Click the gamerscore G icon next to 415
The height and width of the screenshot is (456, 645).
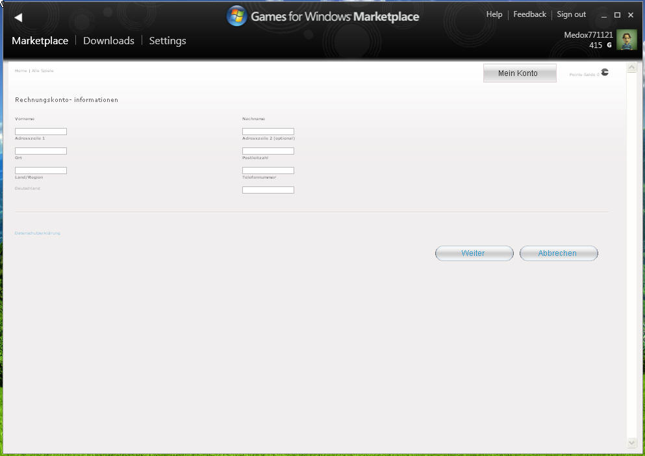(x=609, y=45)
